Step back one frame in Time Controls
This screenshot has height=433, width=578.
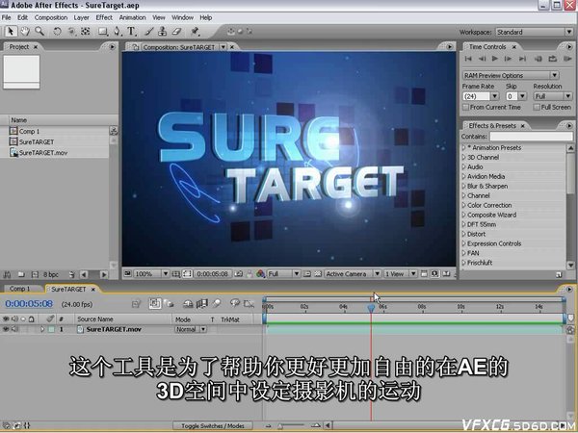point(482,59)
